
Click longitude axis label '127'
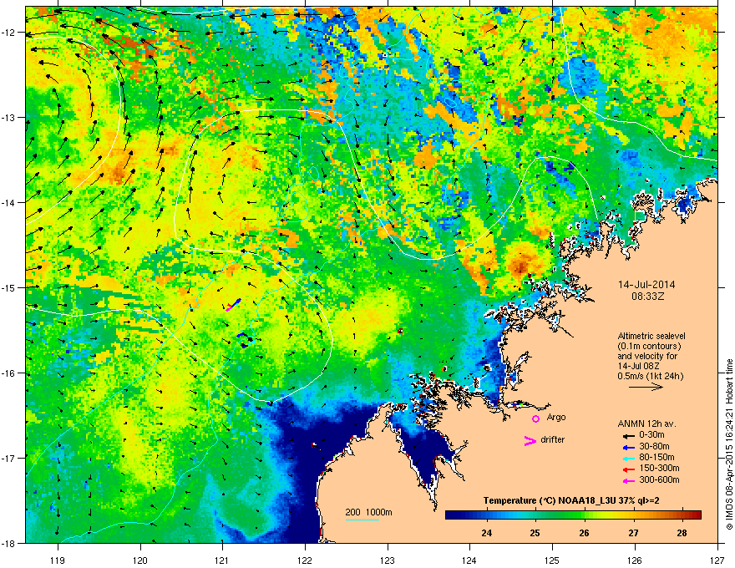point(717,560)
